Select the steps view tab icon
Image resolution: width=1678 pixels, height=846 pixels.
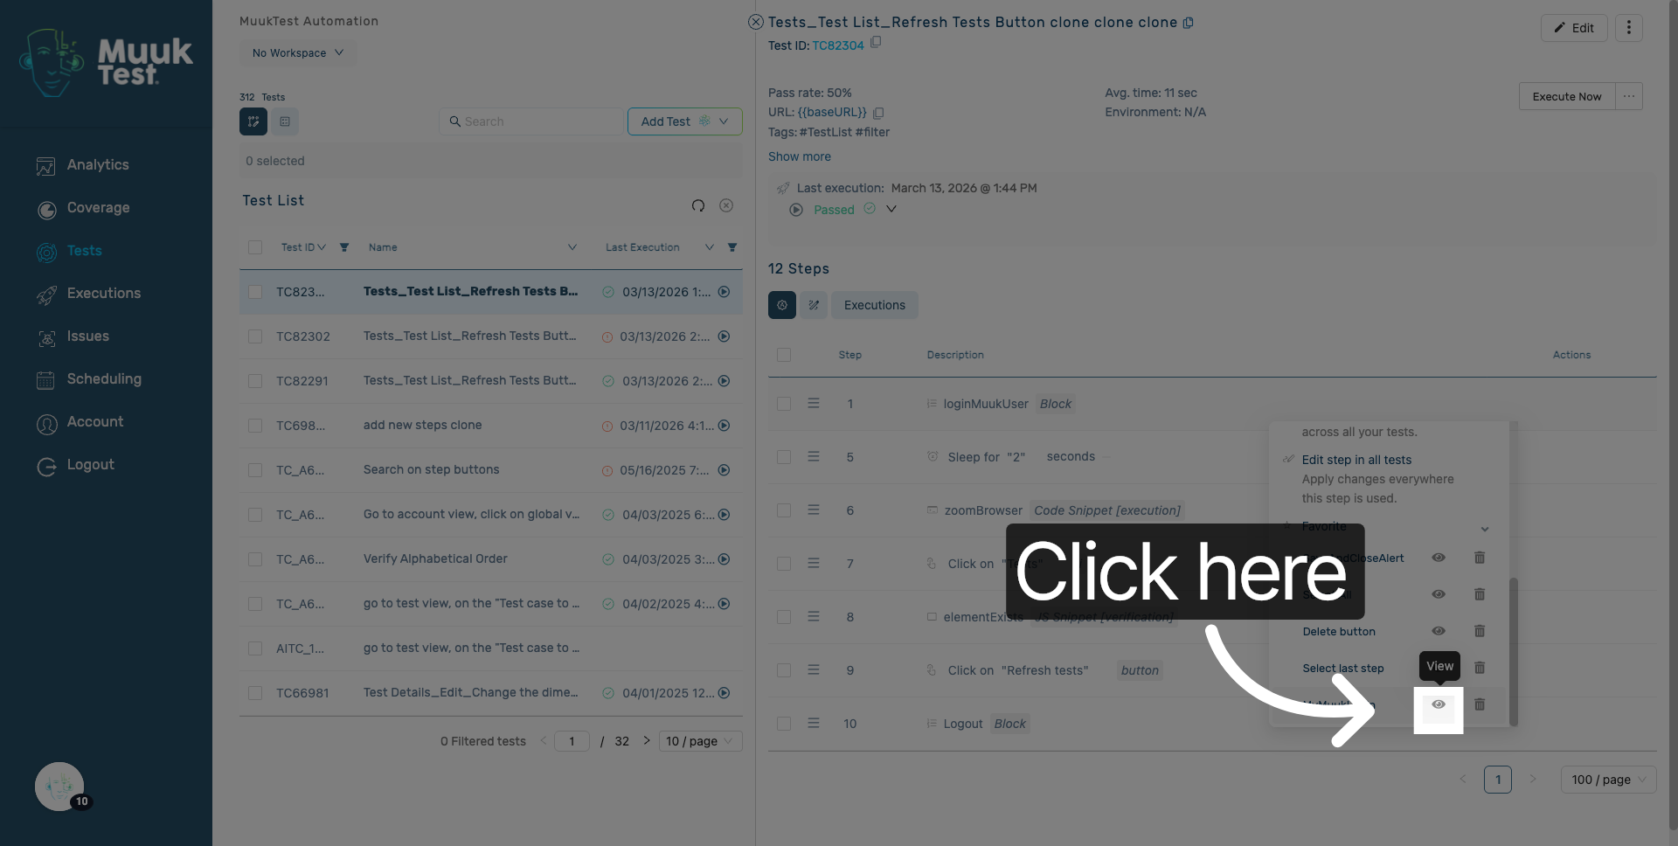pyautogui.click(x=782, y=305)
